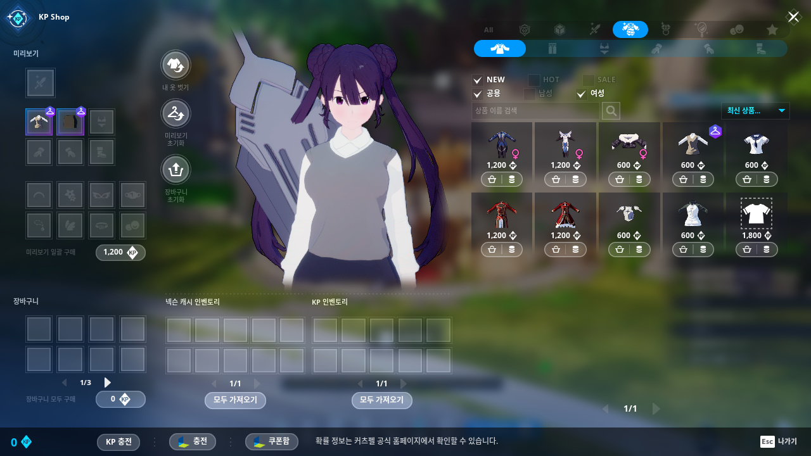Click the 내 옷 벗기 undress icon
This screenshot has width=811, height=456.
[176, 65]
